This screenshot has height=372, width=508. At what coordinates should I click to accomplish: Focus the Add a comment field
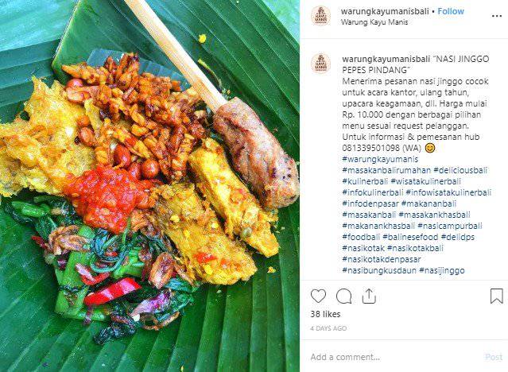(395, 357)
